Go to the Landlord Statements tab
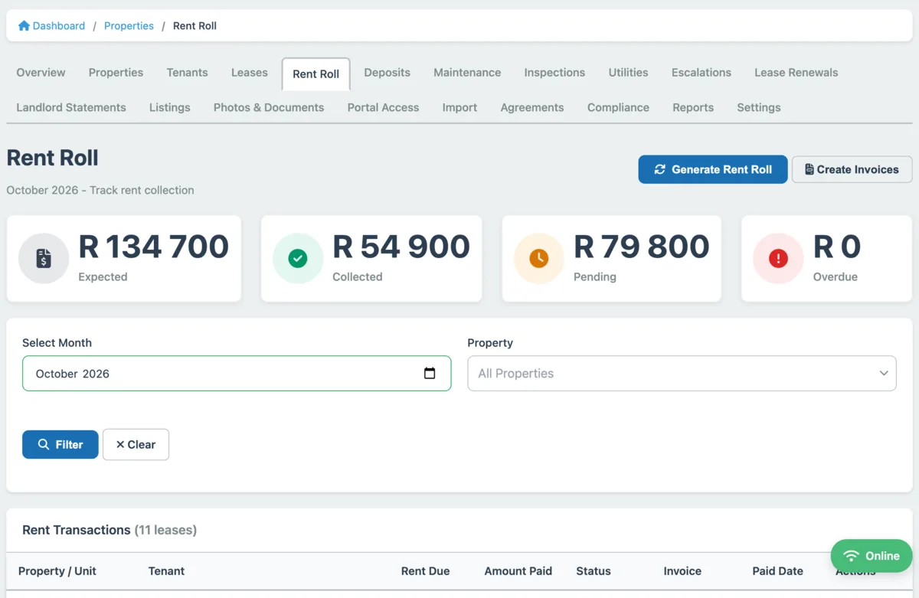The width and height of the screenshot is (919, 598). [x=71, y=108]
